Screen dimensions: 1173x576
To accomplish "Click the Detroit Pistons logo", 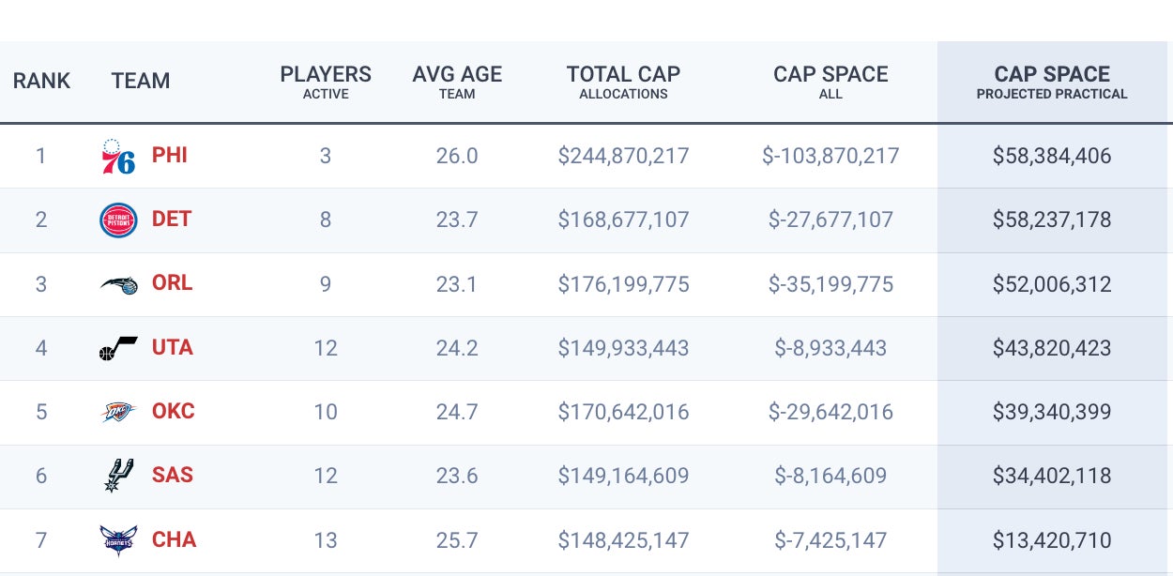I will click(x=118, y=220).
